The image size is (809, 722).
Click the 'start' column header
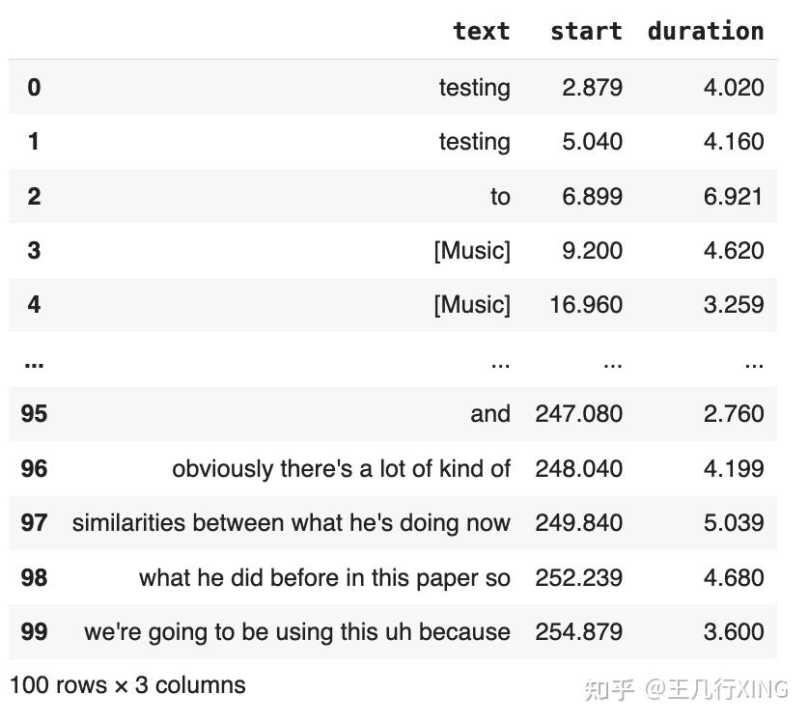pos(586,31)
